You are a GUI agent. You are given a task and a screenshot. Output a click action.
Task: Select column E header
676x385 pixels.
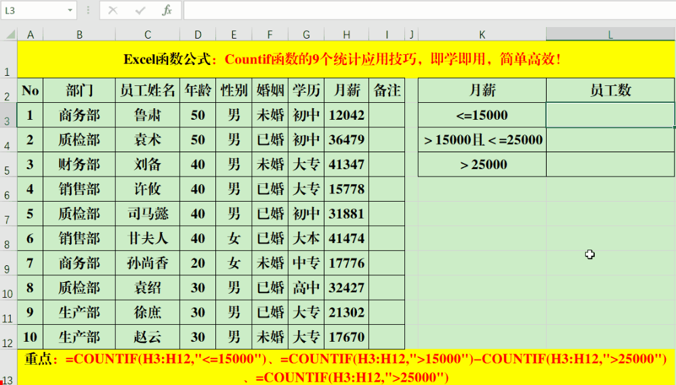click(x=234, y=35)
